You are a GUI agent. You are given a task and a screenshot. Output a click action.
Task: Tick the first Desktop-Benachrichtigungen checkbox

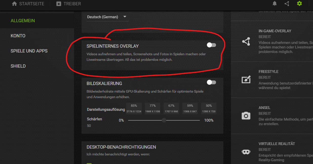(x=89, y=163)
